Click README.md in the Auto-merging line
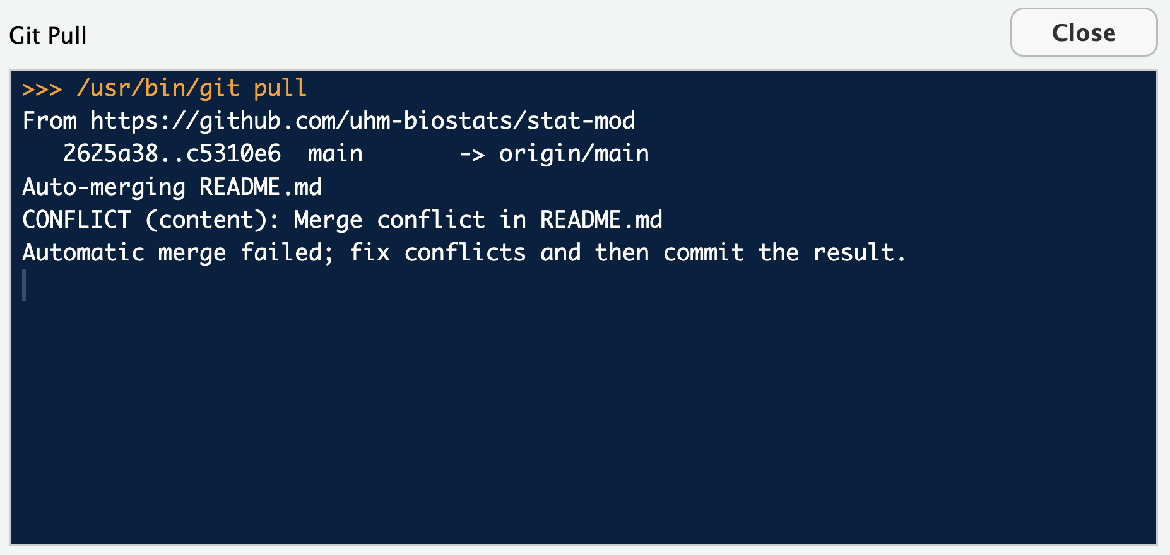1170x555 pixels. (x=260, y=187)
